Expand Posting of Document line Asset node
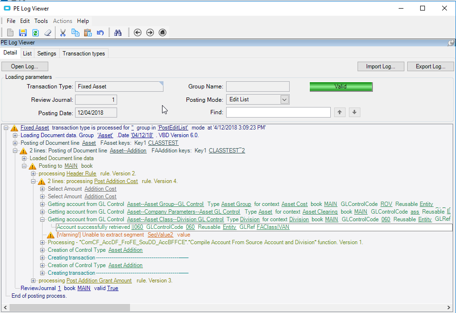This screenshot has height=313, width=456. click(x=15, y=143)
